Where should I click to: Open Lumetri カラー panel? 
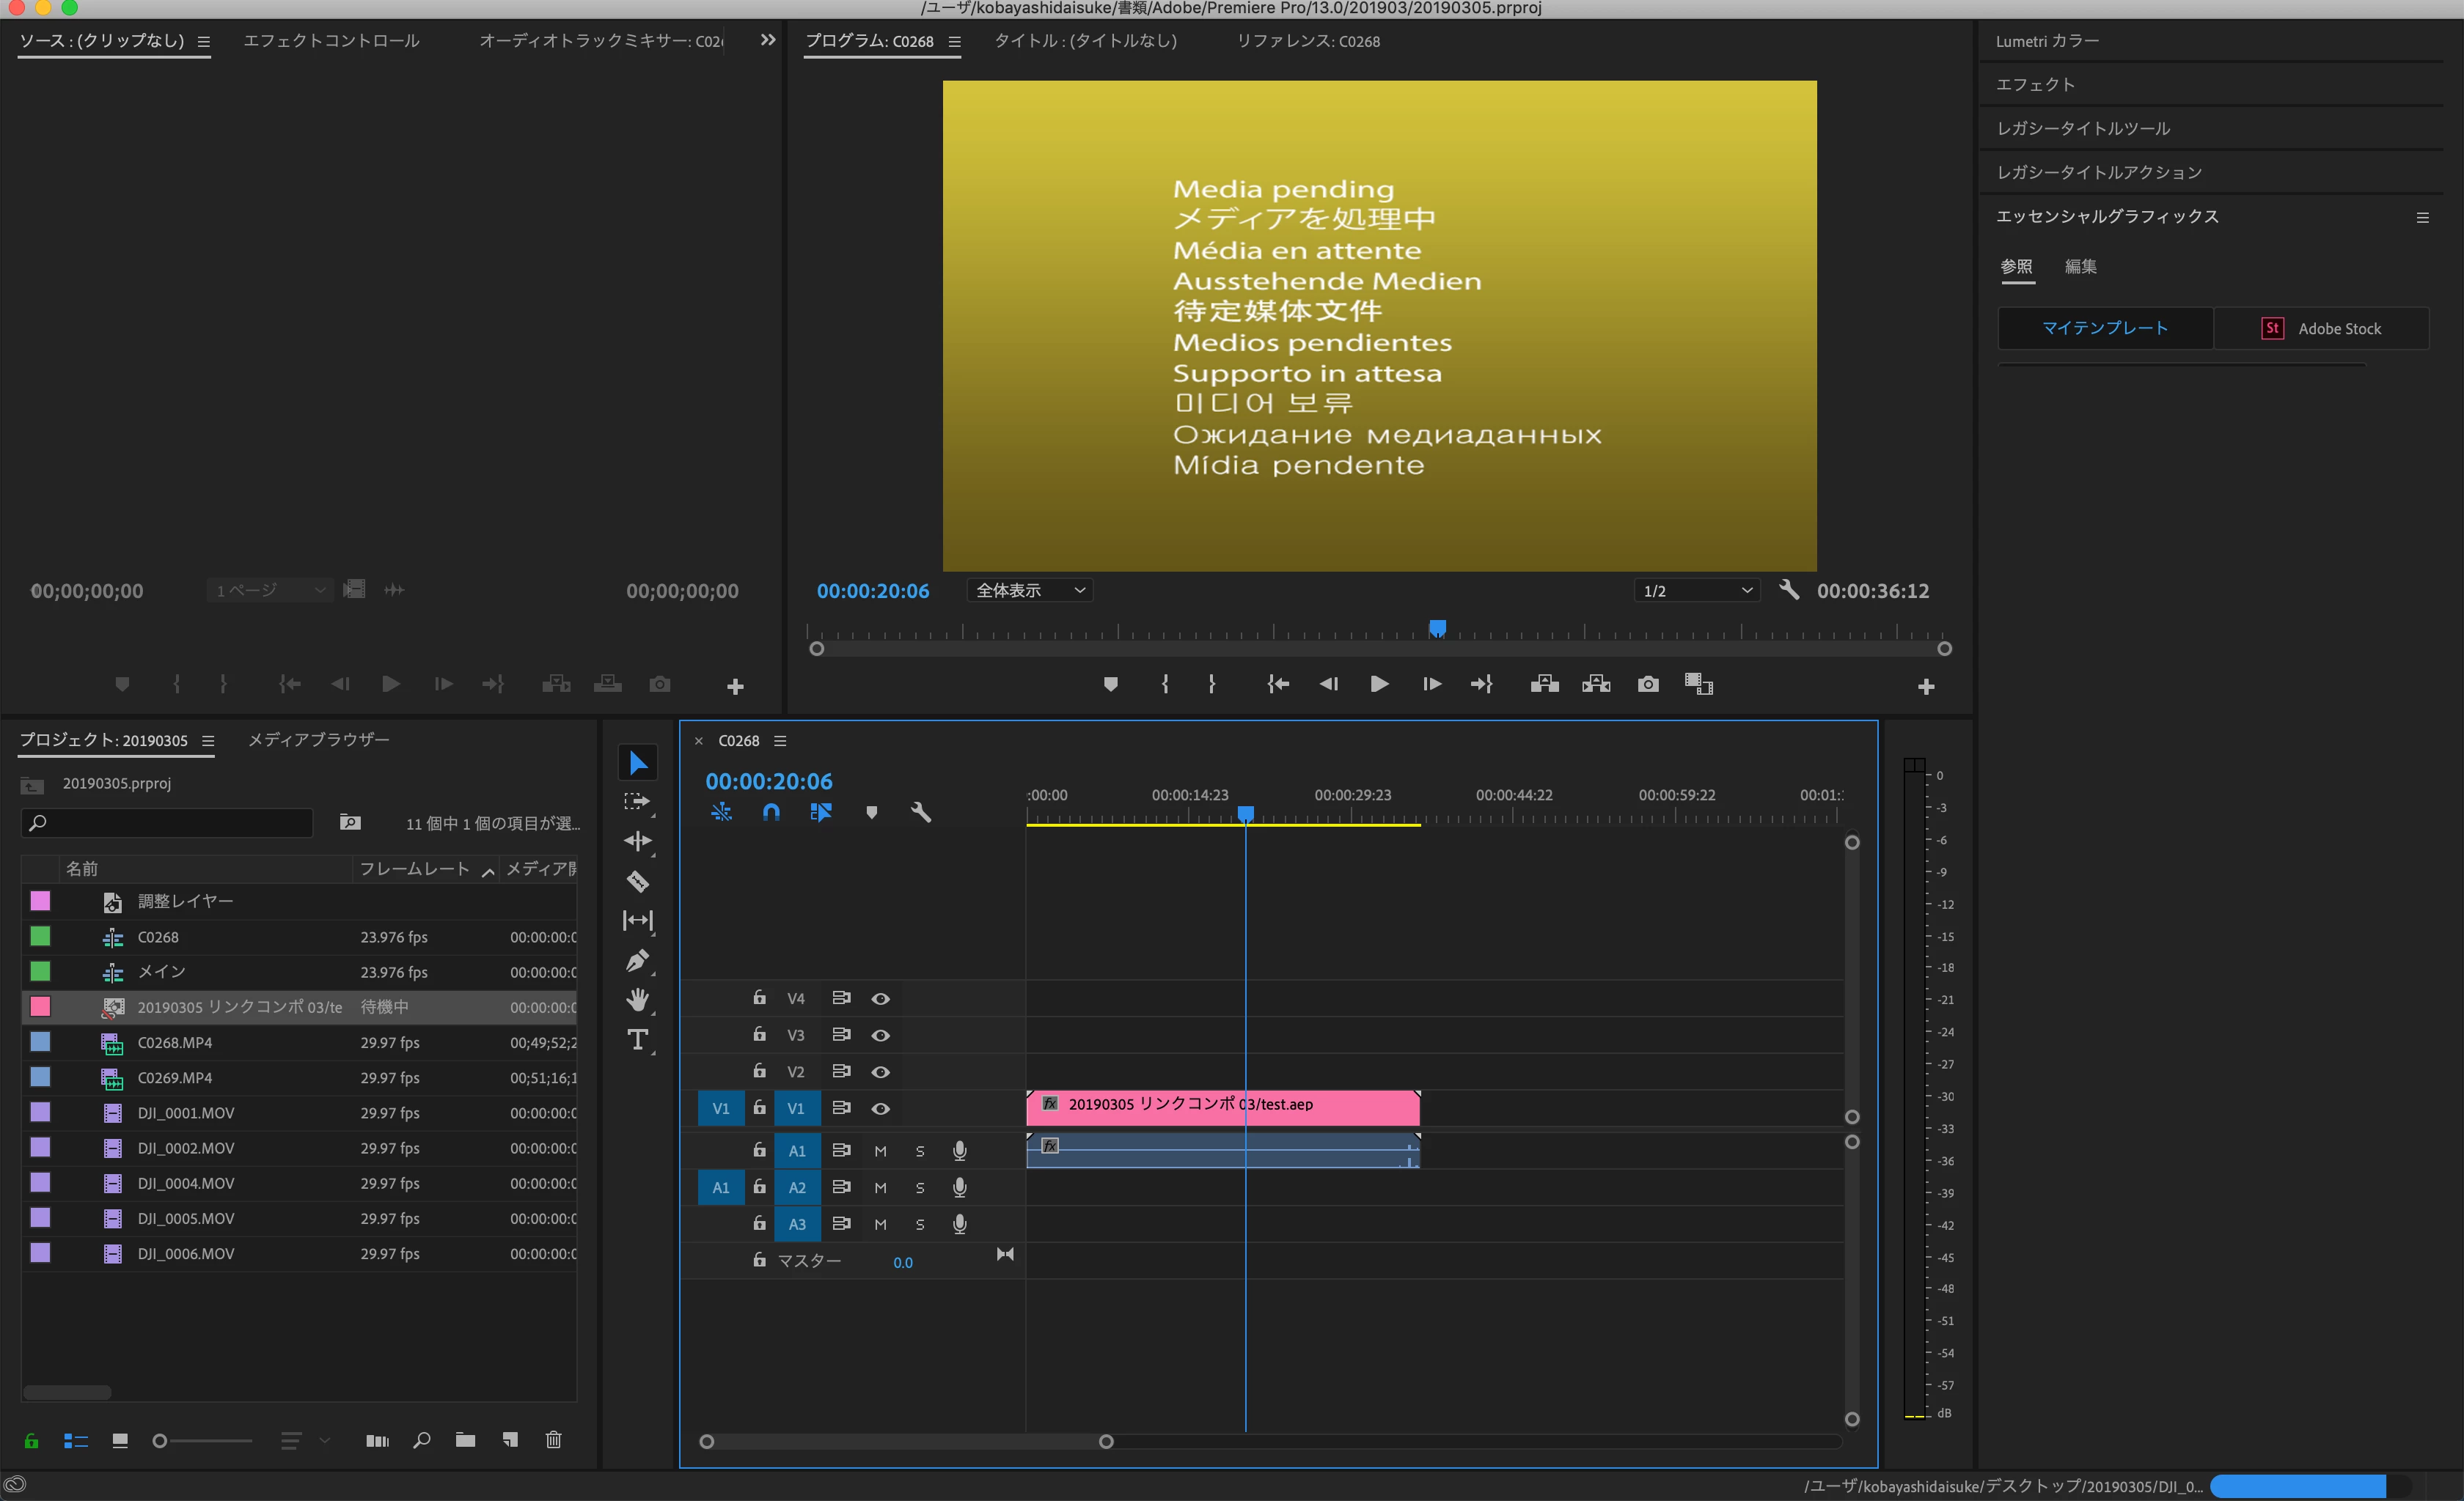tap(2047, 41)
